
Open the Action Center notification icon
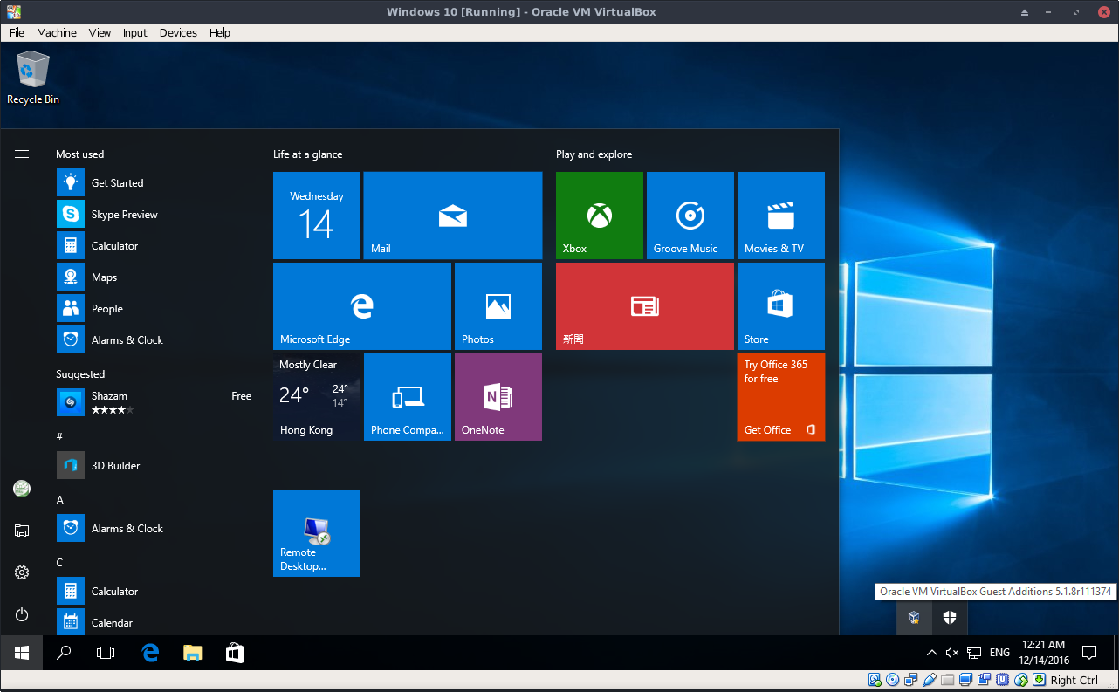tap(1089, 653)
